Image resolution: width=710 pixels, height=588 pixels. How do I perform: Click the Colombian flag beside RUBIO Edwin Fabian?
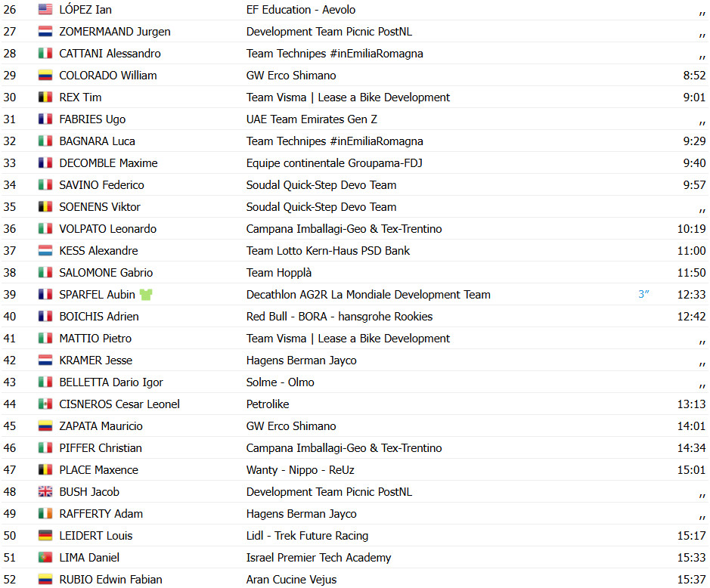[x=45, y=579]
